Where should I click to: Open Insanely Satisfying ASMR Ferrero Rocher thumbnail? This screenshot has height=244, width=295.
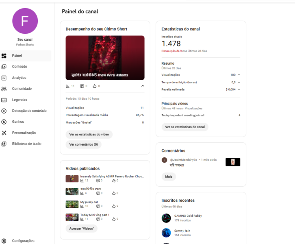coord(72,179)
